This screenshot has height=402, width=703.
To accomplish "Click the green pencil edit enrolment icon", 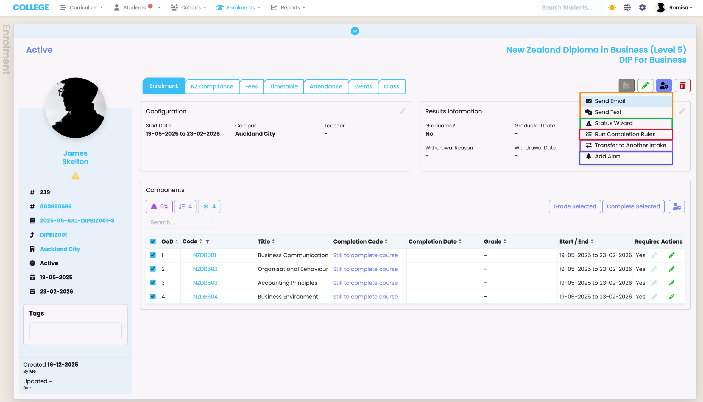I will tap(645, 86).
